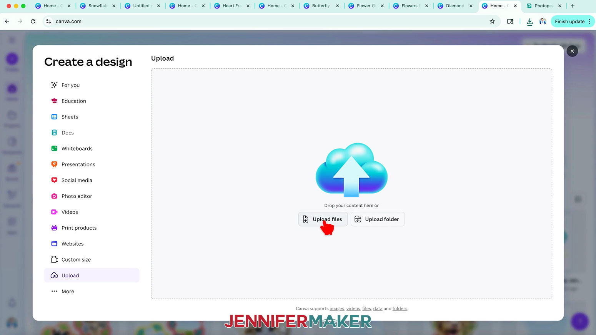Close the Diamond tab
Image resolution: width=596 pixels, height=335 pixels.
tap(471, 6)
